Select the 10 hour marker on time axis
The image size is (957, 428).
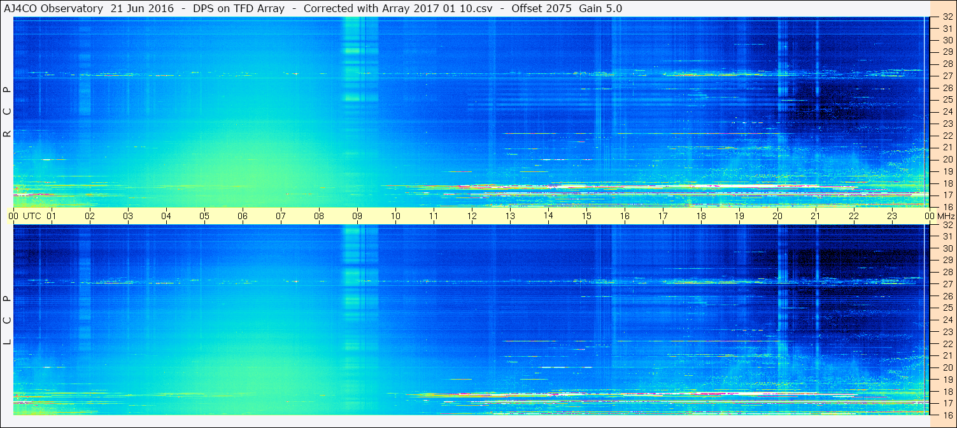pos(395,216)
